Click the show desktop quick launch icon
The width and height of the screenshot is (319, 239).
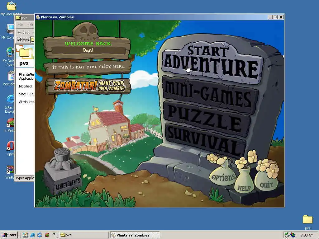click(26, 235)
